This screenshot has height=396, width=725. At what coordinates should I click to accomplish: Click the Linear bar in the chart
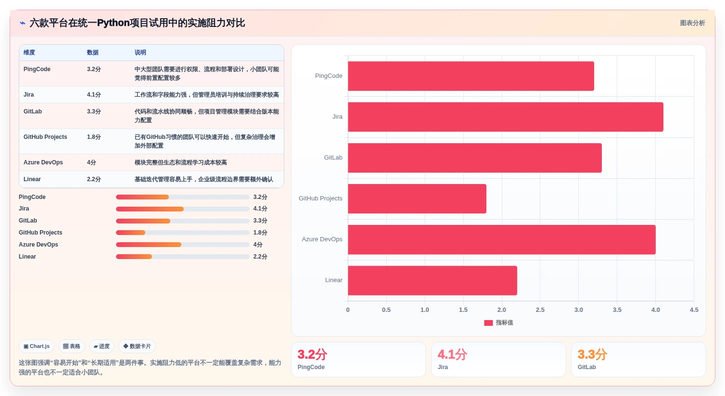tap(432, 280)
